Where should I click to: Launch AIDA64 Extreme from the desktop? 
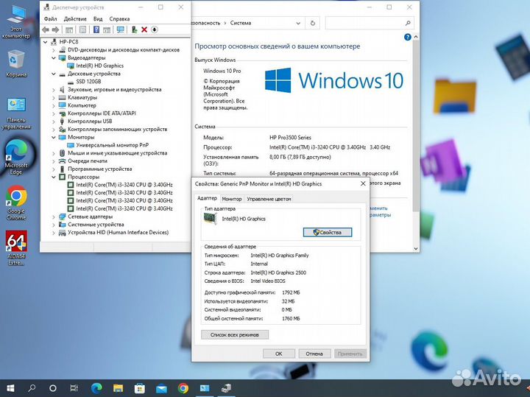tap(16, 248)
